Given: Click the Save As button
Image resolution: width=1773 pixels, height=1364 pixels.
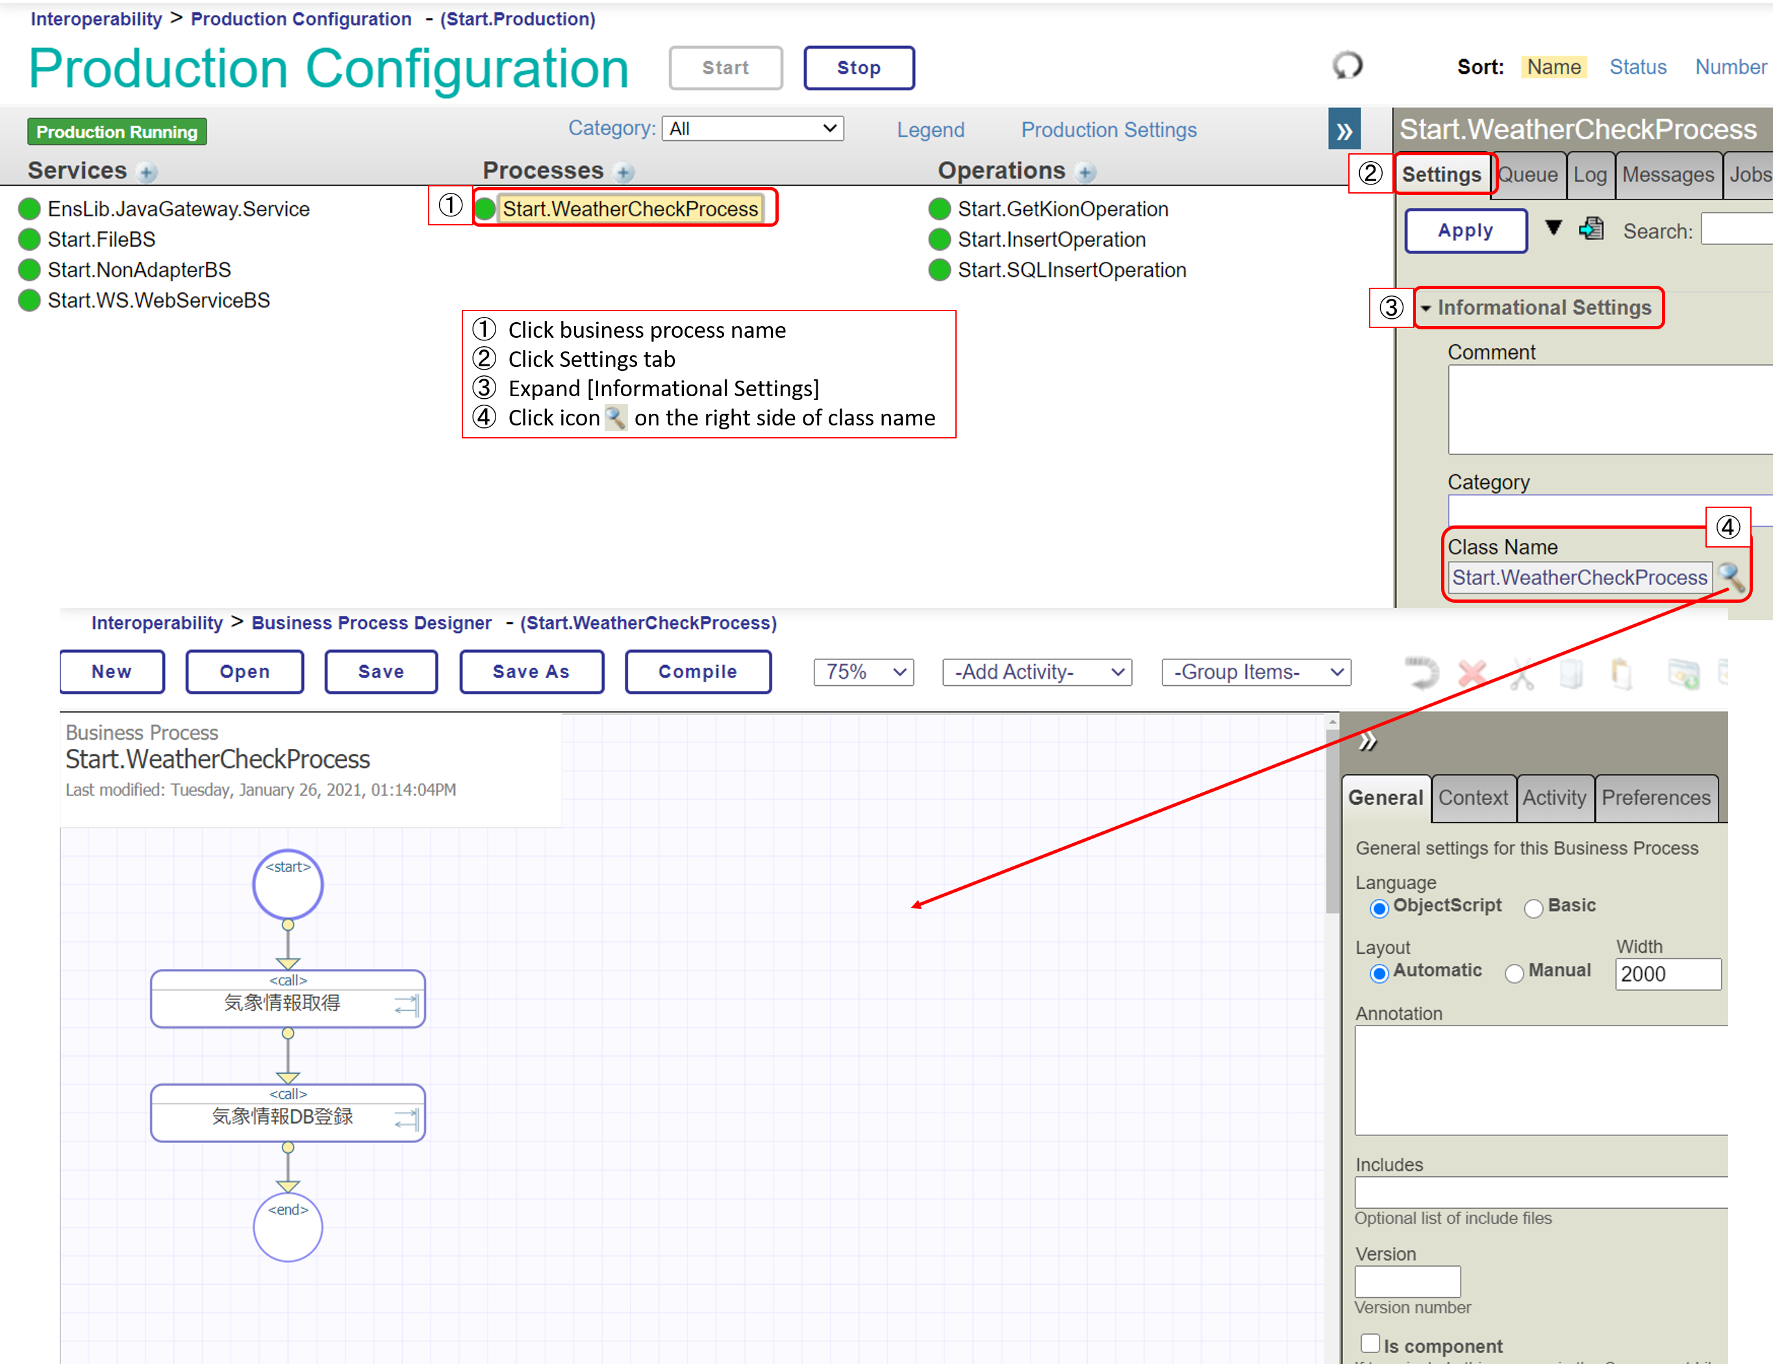Looking at the screenshot, I should point(532,672).
